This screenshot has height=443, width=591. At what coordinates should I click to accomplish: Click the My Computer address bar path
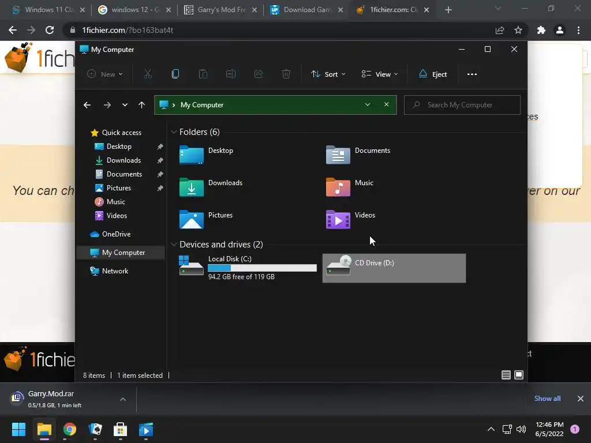[x=201, y=105]
